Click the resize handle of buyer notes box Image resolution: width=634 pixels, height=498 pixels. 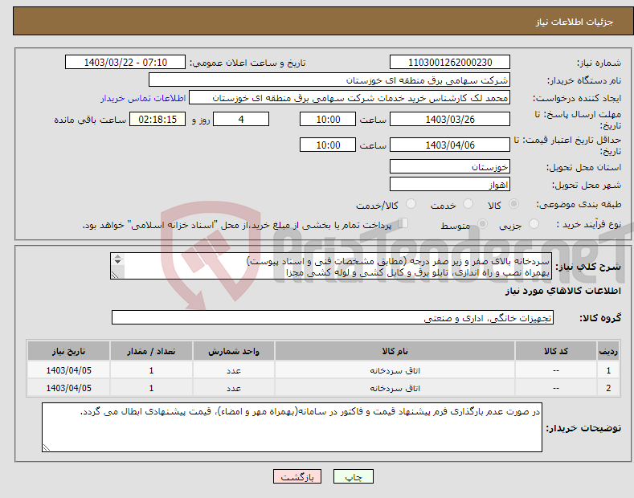click(47, 447)
